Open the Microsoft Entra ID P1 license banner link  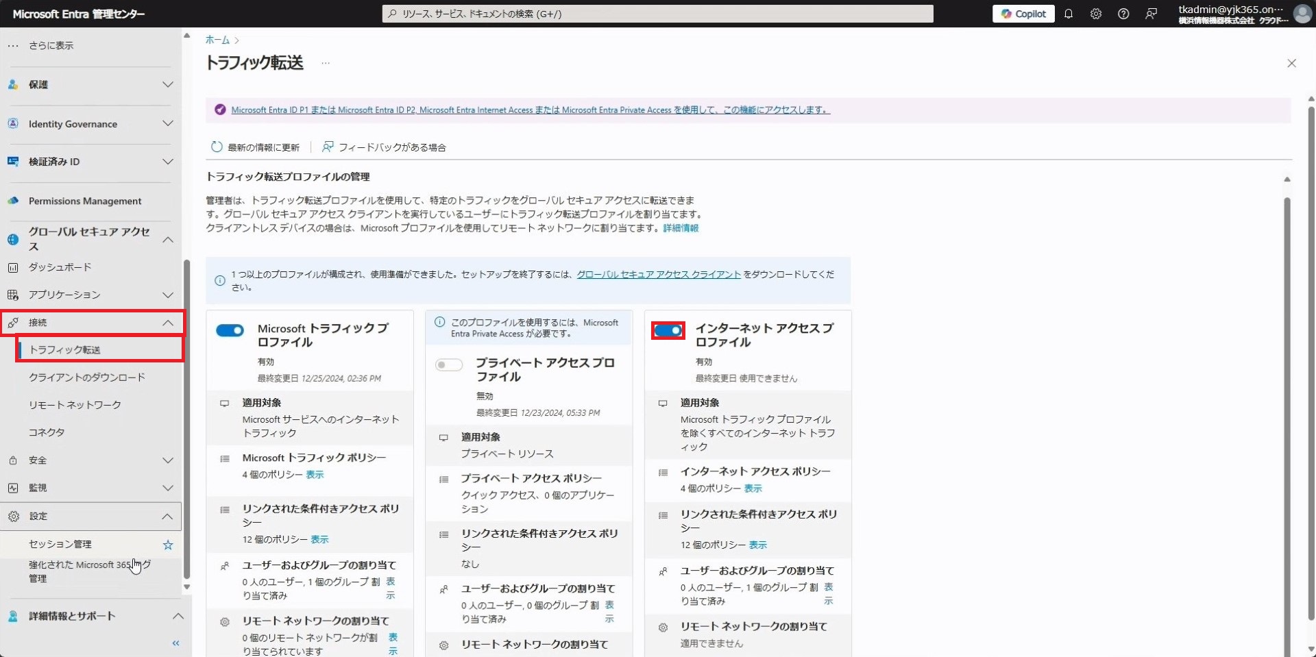coord(531,110)
